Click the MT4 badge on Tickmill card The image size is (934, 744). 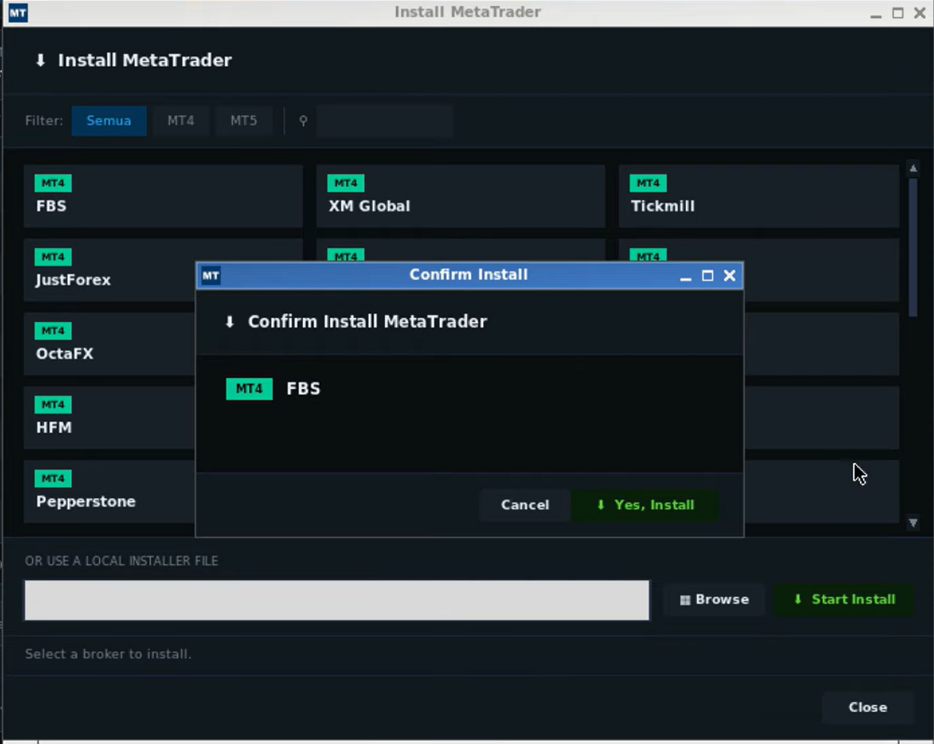pyautogui.click(x=648, y=183)
